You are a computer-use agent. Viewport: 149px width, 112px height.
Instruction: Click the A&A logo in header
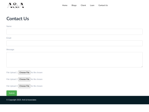(x=16, y=6)
